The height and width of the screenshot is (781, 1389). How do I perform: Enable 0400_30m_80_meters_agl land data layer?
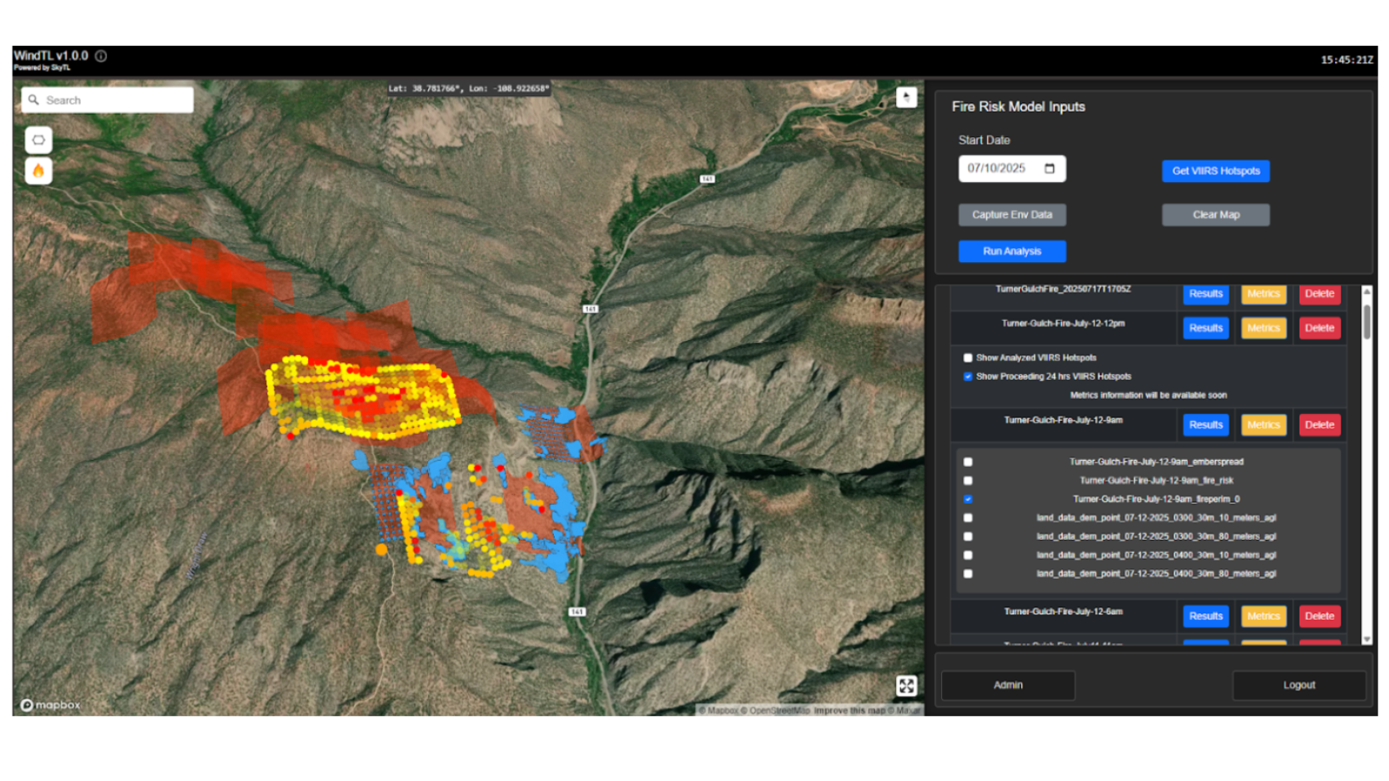click(968, 574)
